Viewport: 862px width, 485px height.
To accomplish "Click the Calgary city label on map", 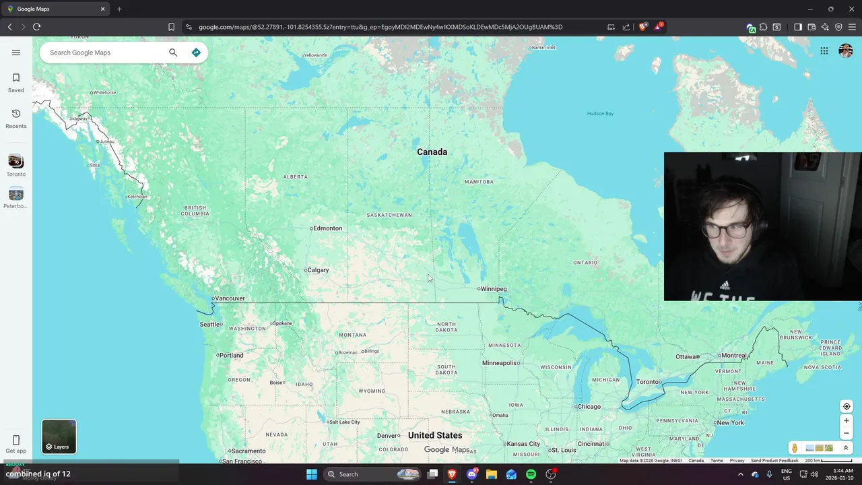I will [x=317, y=270].
